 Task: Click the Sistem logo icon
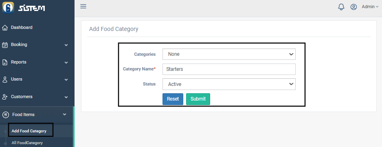click(x=8, y=7)
